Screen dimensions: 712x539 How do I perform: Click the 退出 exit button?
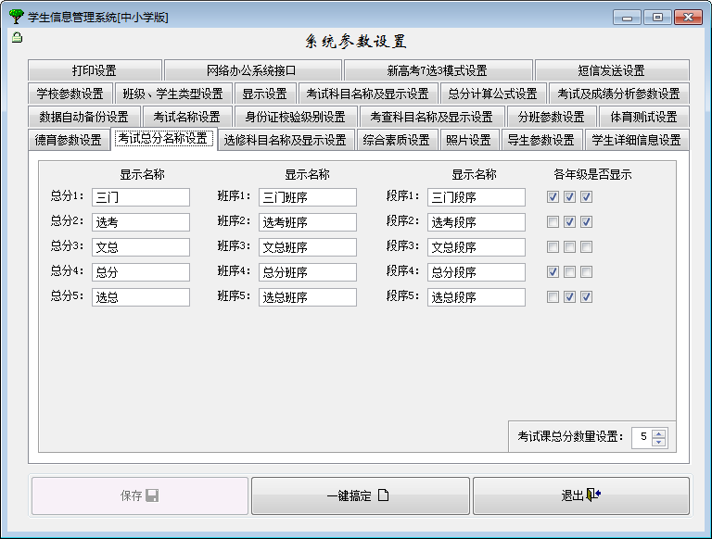pyautogui.click(x=580, y=495)
